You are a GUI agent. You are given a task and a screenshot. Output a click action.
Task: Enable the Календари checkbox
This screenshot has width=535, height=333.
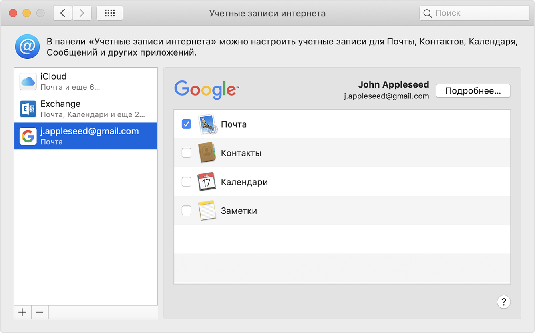187,182
